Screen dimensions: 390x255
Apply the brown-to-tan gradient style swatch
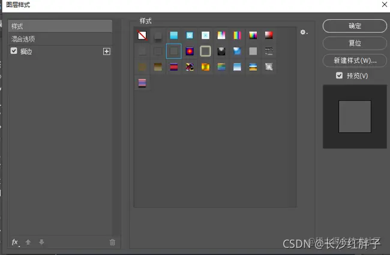point(158,67)
